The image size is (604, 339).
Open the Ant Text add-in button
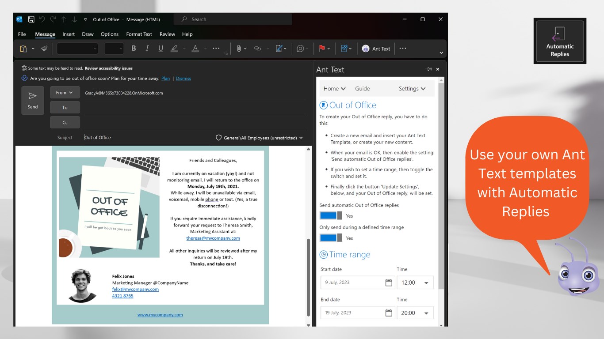click(376, 49)
